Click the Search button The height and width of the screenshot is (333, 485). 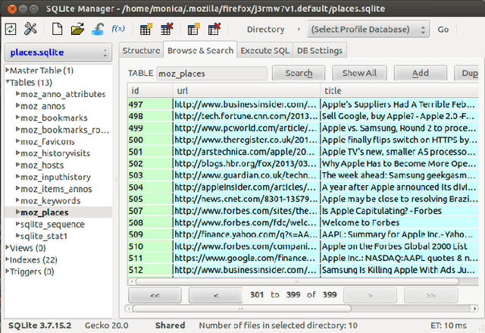pos(299,74)
